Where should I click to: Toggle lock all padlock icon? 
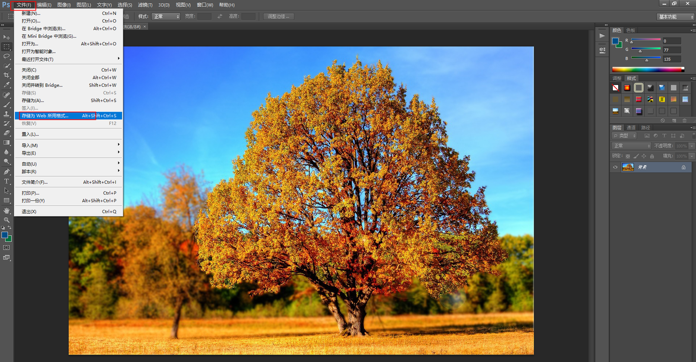[x=652, y=156]
